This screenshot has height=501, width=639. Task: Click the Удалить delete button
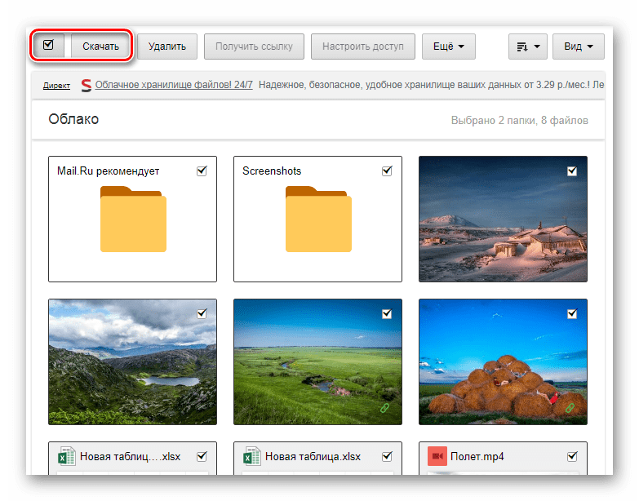point(167,47)
